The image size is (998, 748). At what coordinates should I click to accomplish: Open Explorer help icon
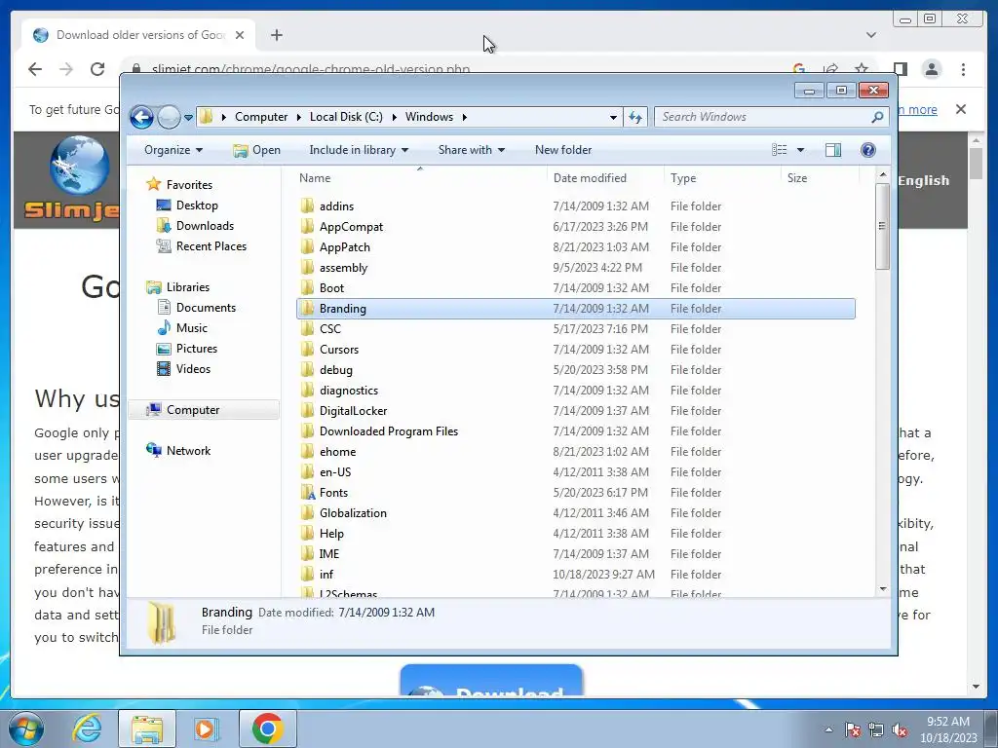pyautogui.click(x=868, y=150)
